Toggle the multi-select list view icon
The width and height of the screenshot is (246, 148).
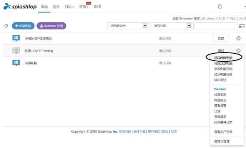(x=242, y=26)
